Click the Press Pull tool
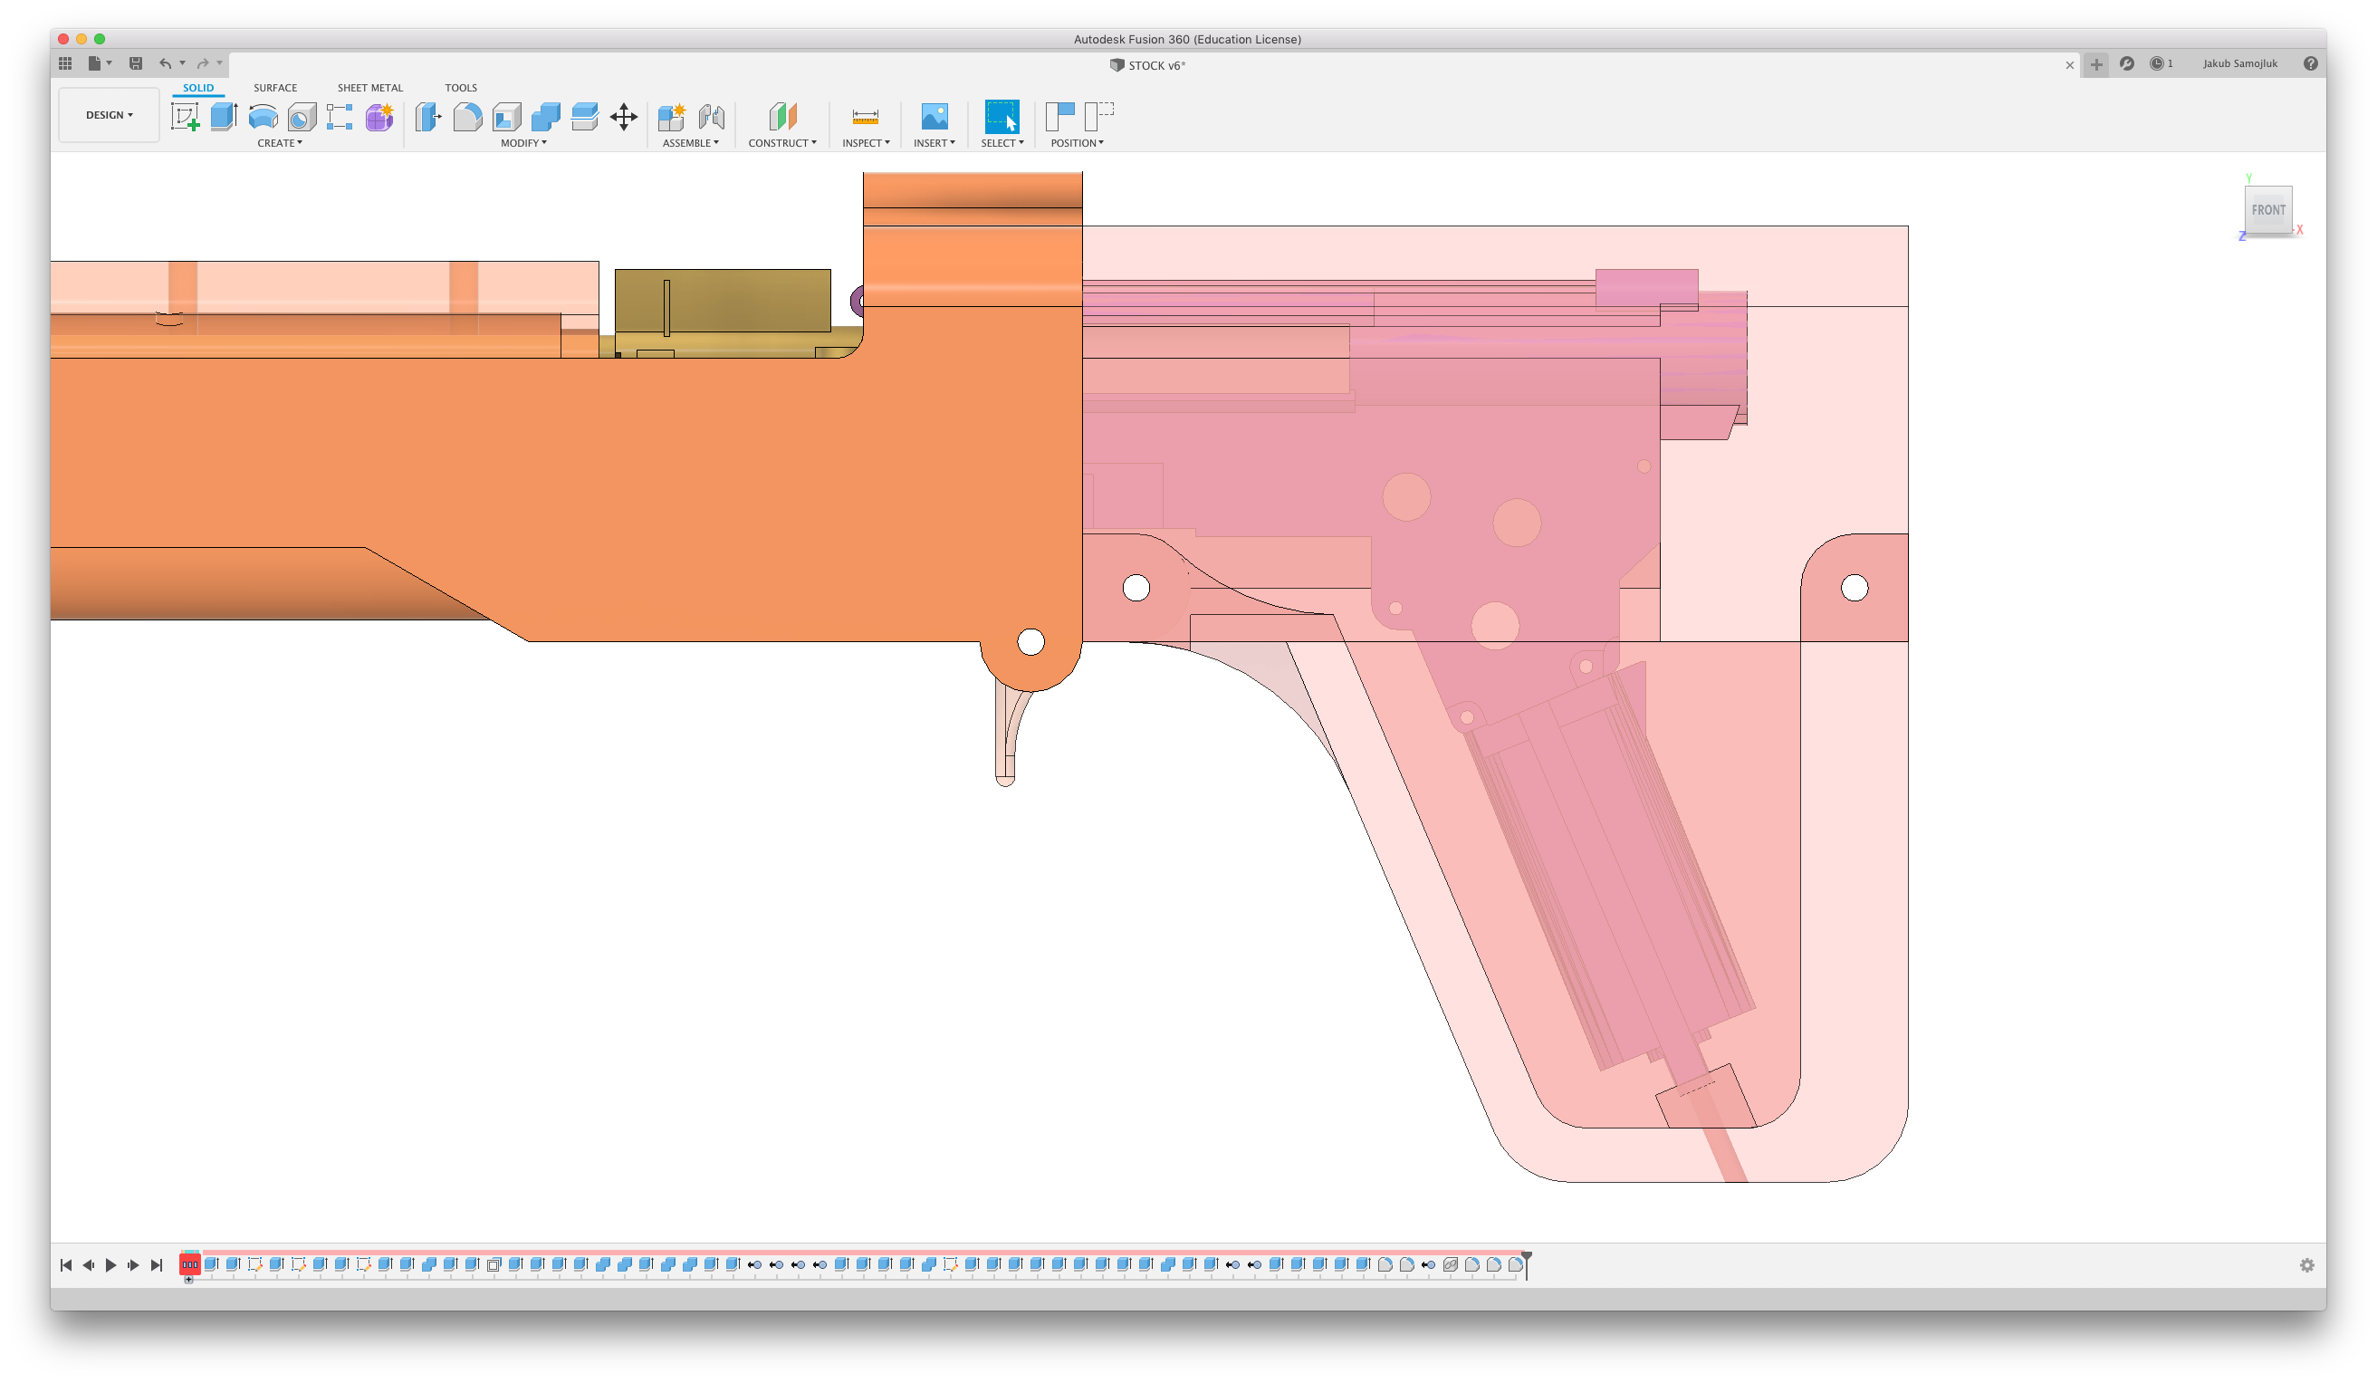Viewport: 2377px width, 1383px height. click(428, 117)
